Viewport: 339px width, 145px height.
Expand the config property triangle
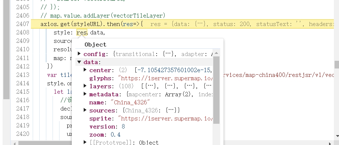[79, 53]
